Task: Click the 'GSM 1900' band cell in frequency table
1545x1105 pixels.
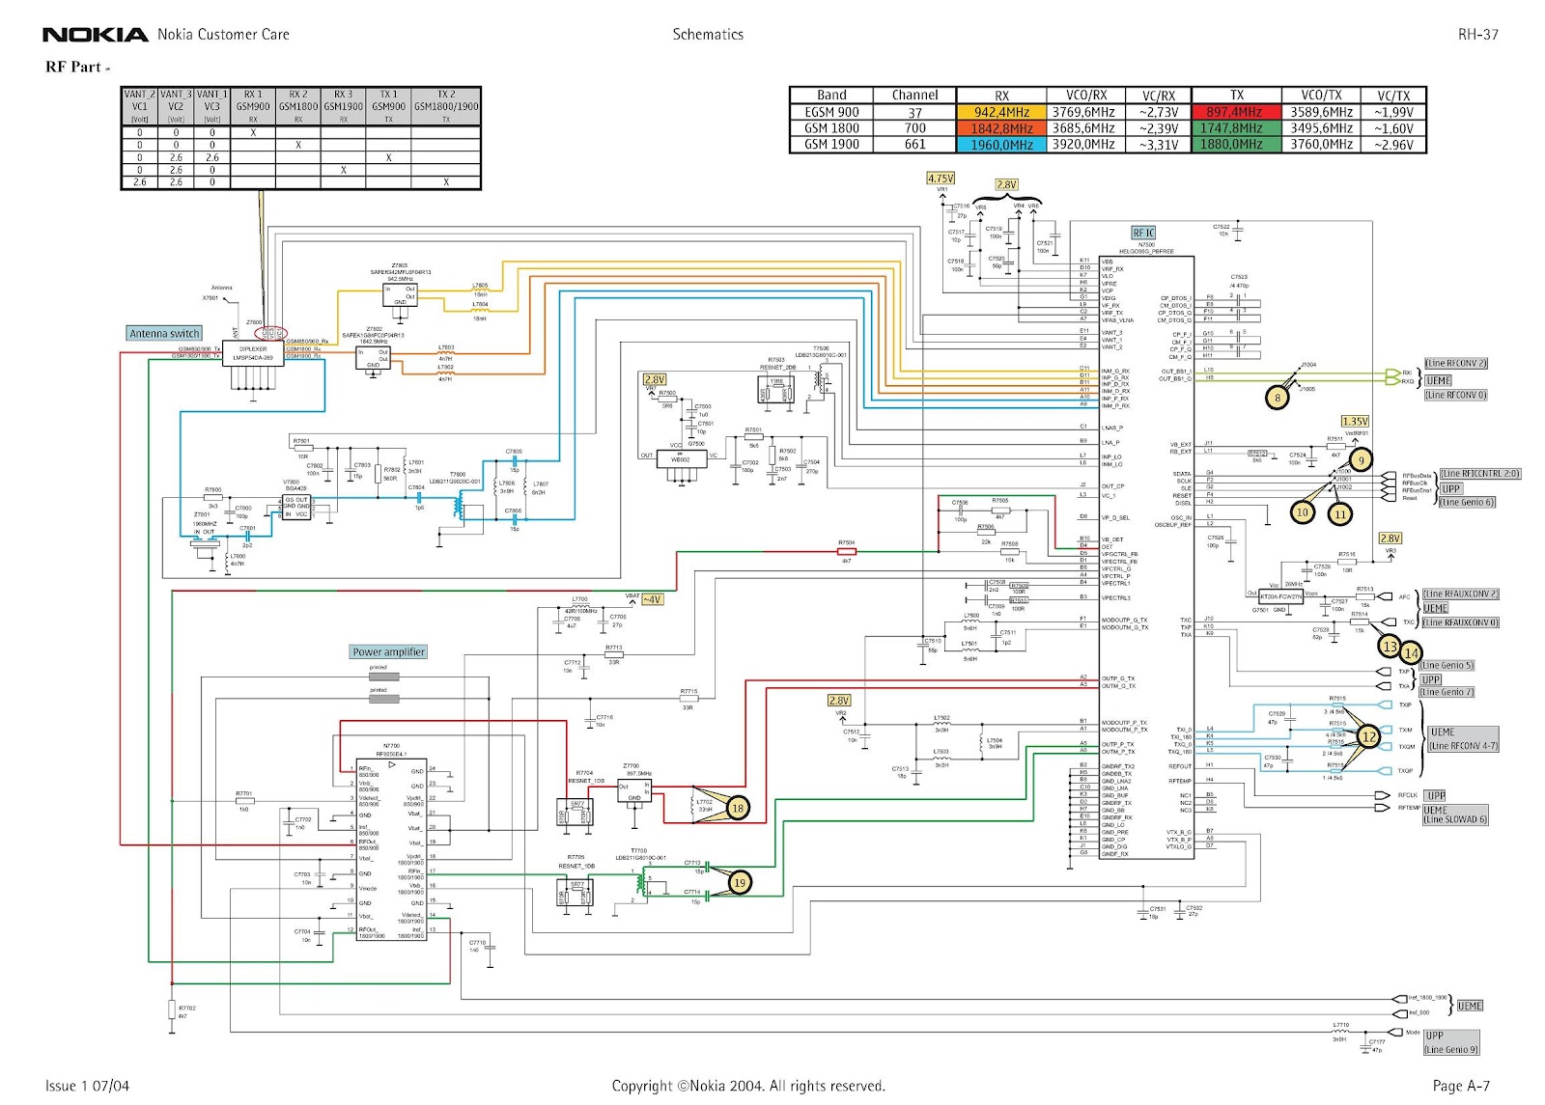Action: [831, 145]
